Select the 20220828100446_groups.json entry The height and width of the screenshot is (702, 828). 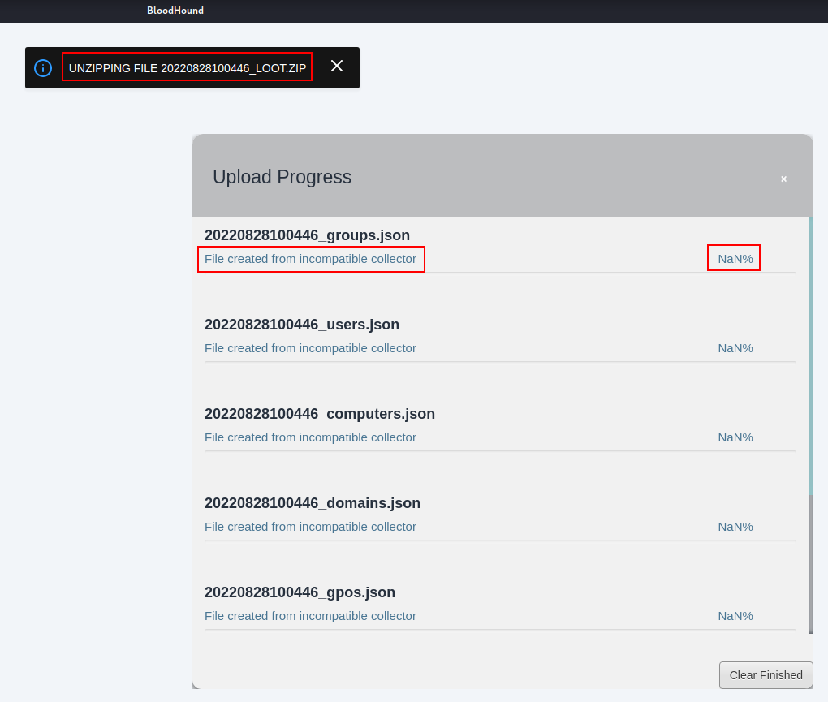click(307, 235)
